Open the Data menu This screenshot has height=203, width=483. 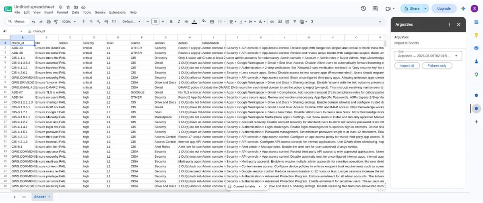click(x=75, y=12)
